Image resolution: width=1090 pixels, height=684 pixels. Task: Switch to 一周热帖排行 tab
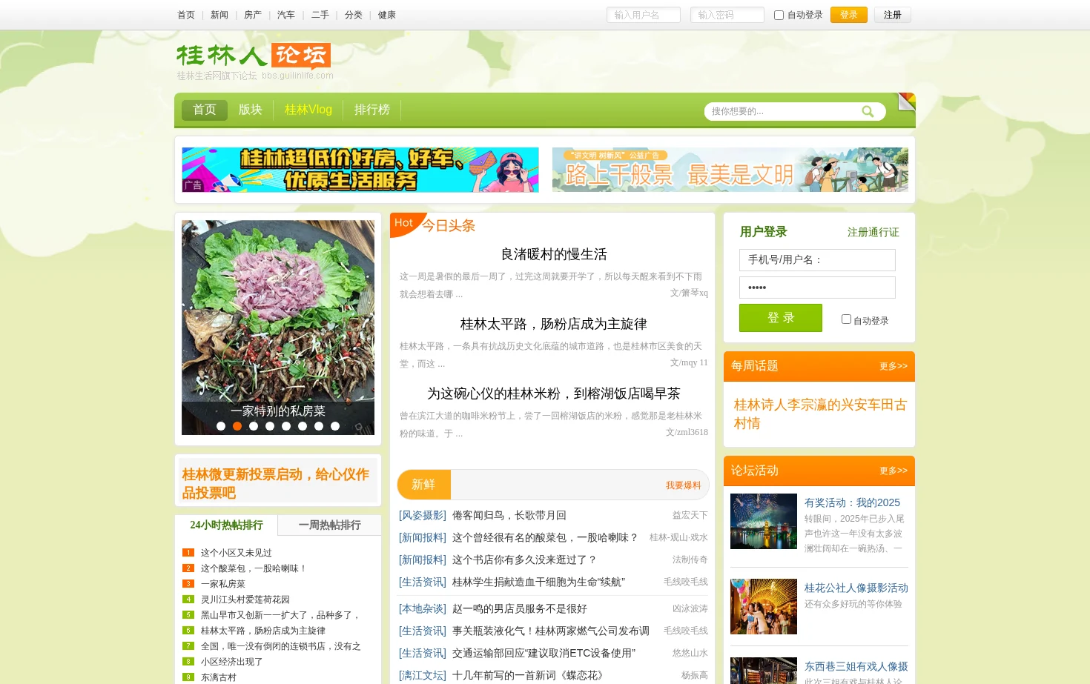pos(330,525)
